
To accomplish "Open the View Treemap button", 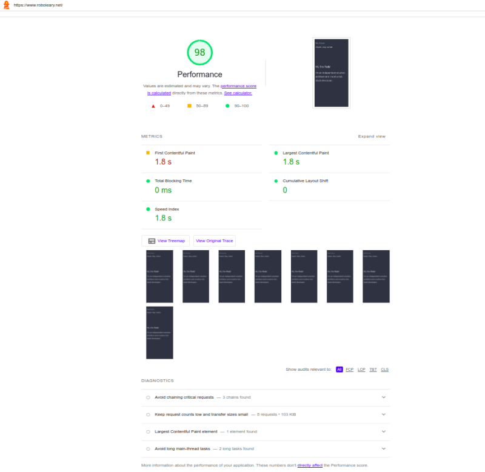I will (166, 241).
